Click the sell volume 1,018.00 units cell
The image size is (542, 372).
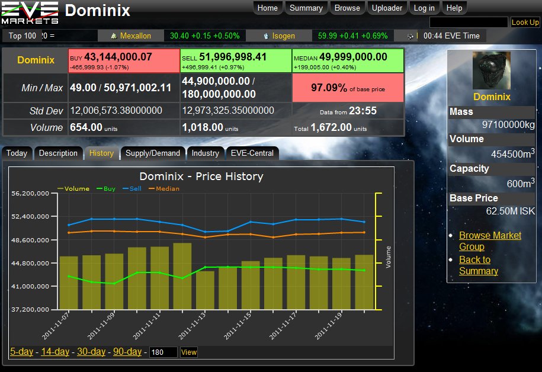point(236,127)
